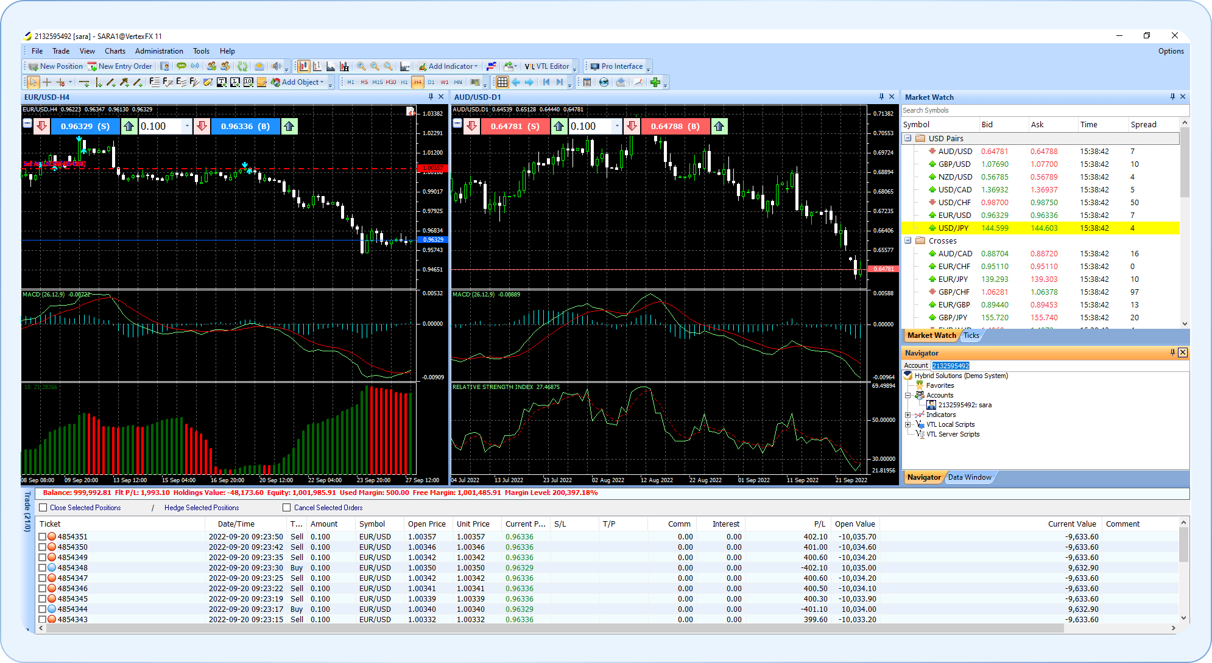Select the M15 timeframe button
This screenshot has height=663, width=1212.
coord(378,82)
